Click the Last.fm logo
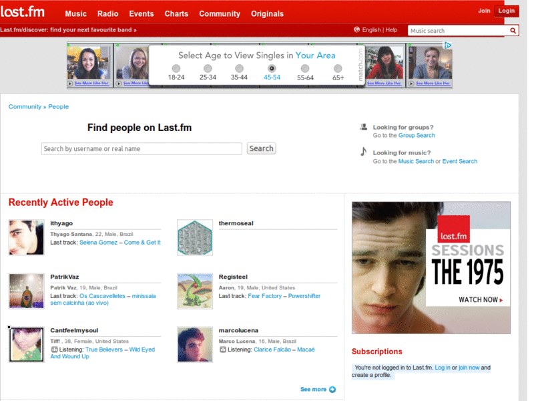Screen dimensions: 534x401 click(x=23, y=12)
